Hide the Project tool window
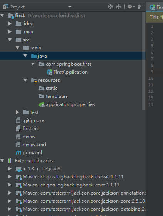163x216 pixels. click(x=140, y=7)
